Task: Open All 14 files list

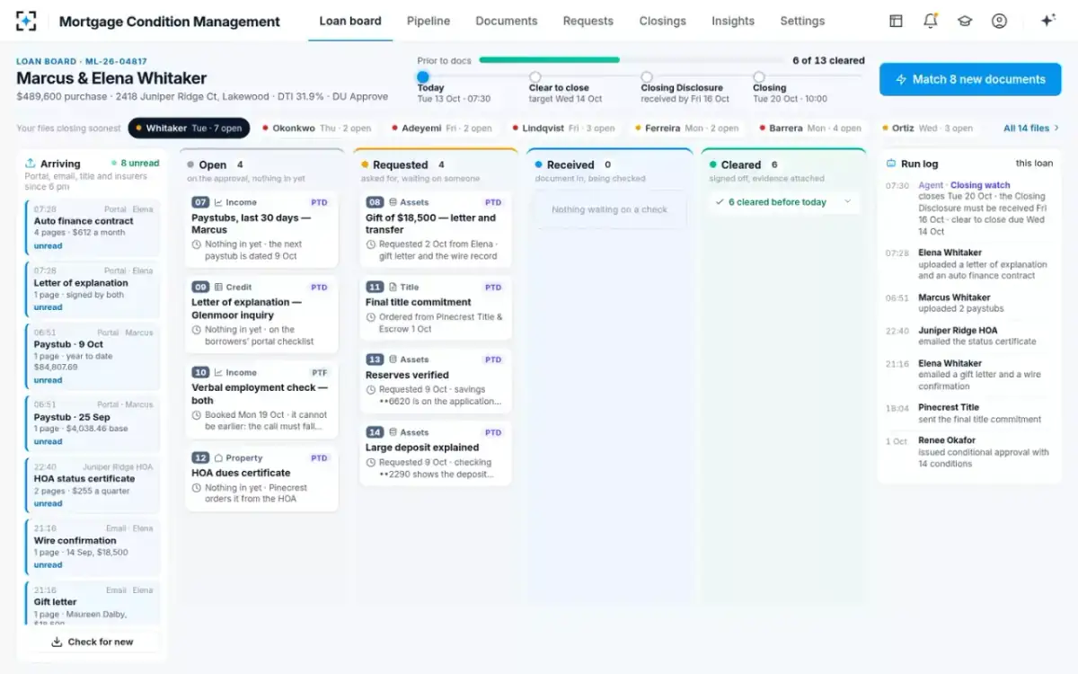Action: (x=1031, y=129)
